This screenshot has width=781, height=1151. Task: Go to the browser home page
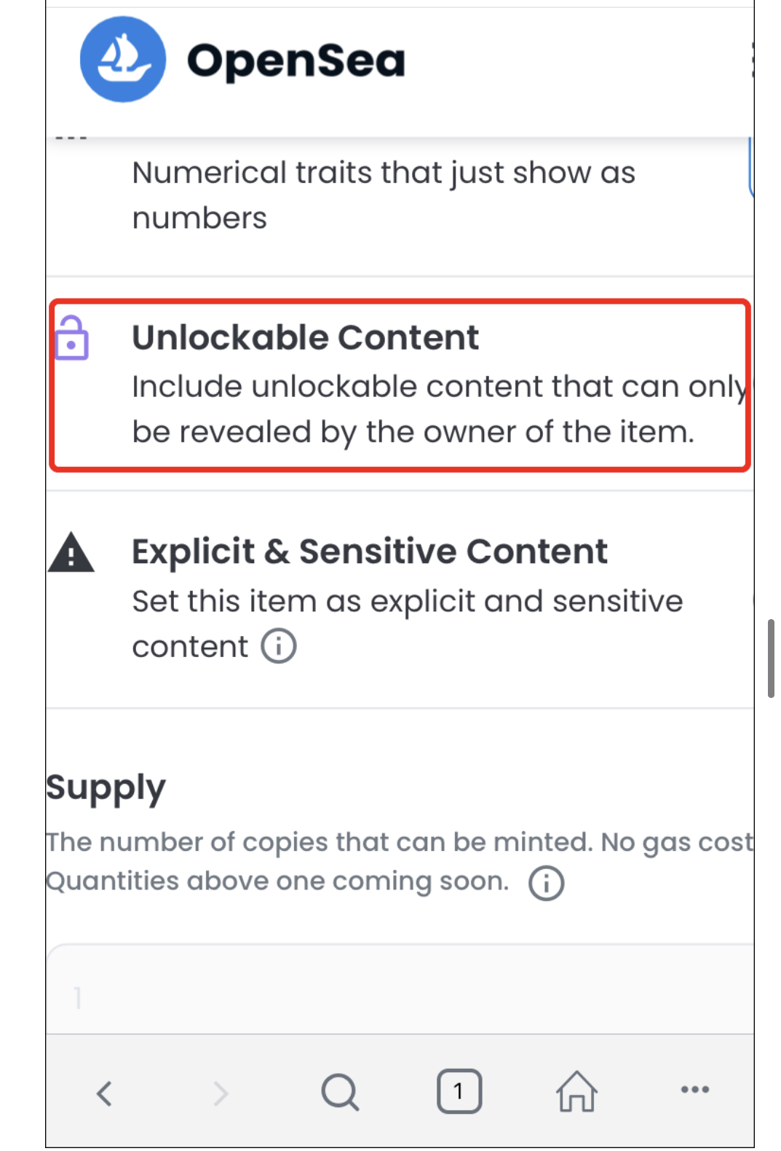tap(577, 1091)
